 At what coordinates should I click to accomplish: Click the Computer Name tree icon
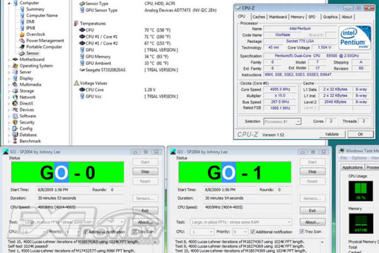tap(22, 15)
